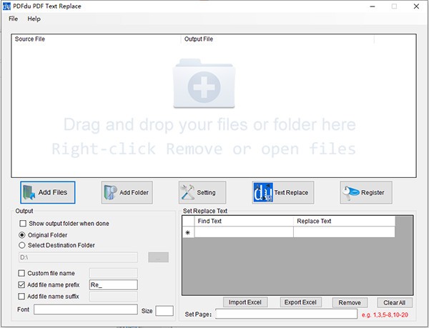Screen dimensions: 429x328
Task: Close the PDFdu PDF Text Replace window
Action: pyautogui.click(x=416, y=6)
